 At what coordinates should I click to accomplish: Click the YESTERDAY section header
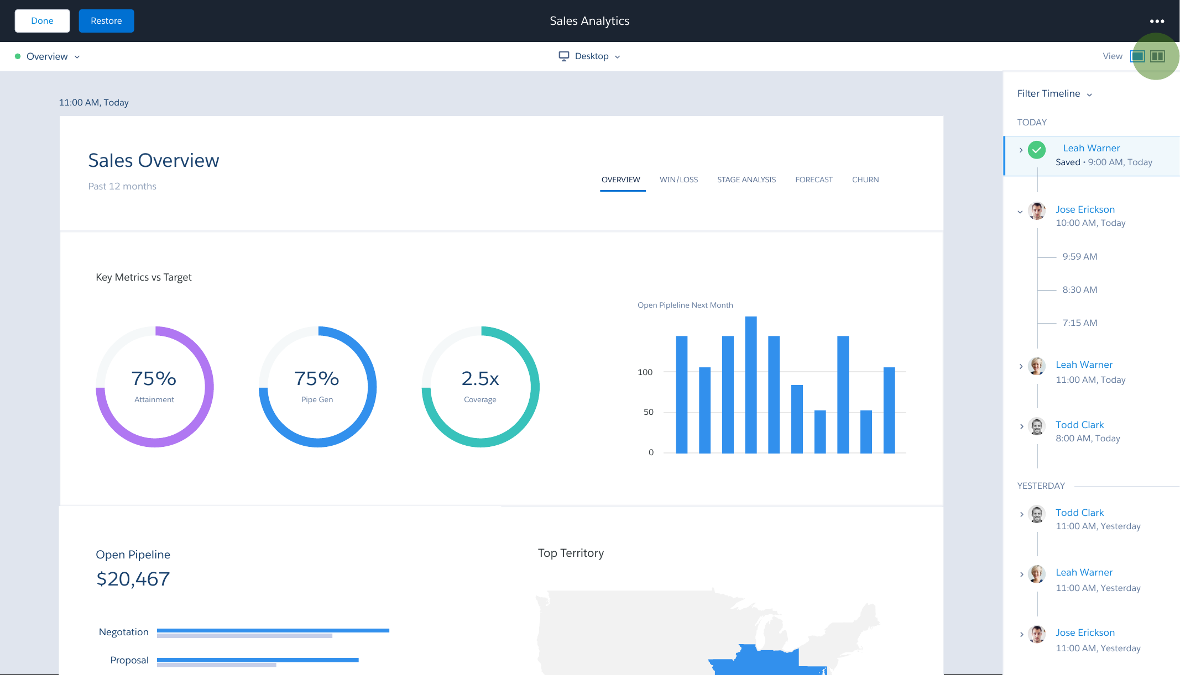(x=1041, y=486)
